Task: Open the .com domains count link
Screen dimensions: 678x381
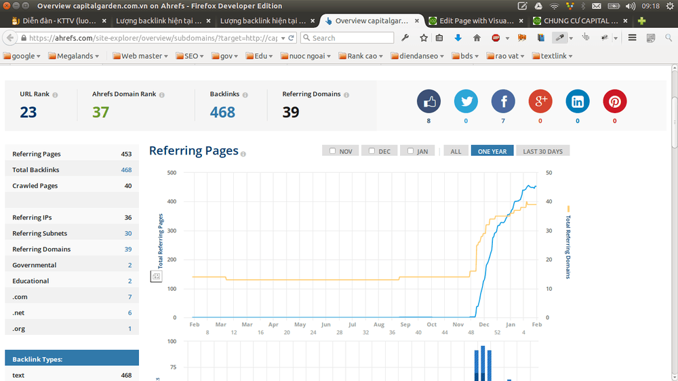Action: click(x=129, y=297)
